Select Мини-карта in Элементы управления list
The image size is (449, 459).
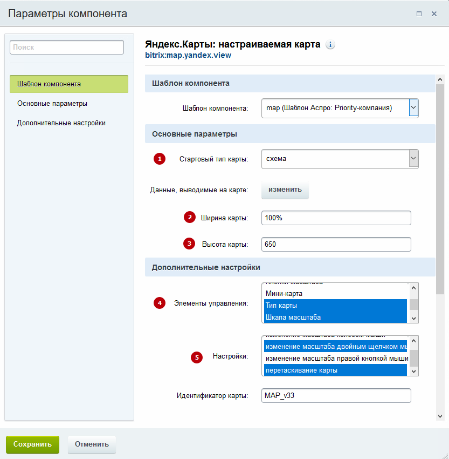point(335,293)
